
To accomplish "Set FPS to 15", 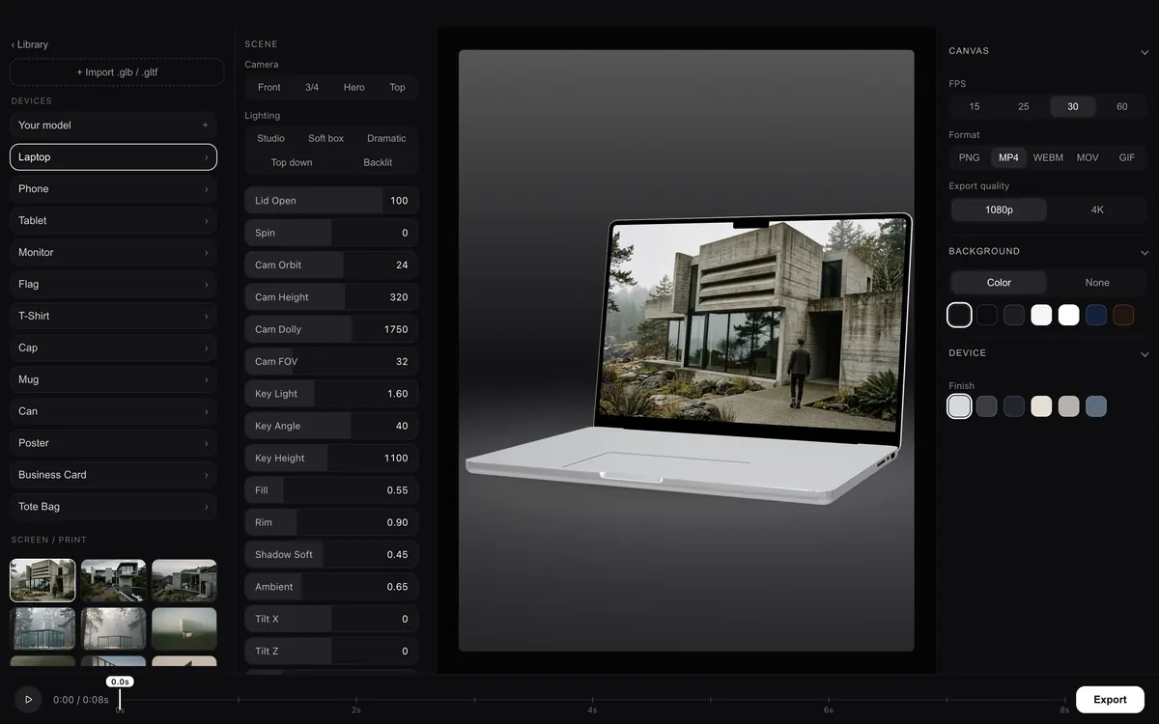I will (975, 107).
